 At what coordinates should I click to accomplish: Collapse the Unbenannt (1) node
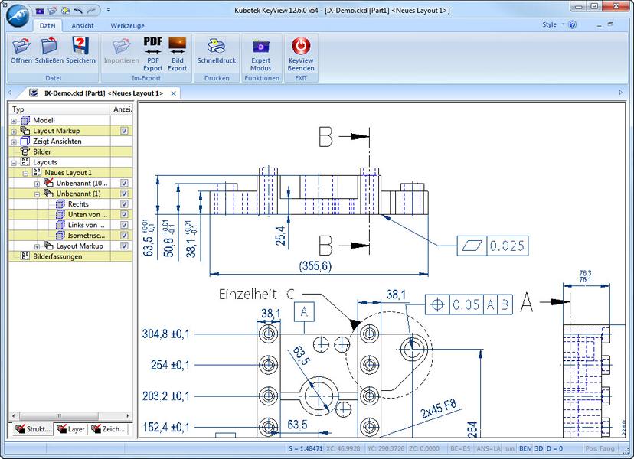[37, 194]
